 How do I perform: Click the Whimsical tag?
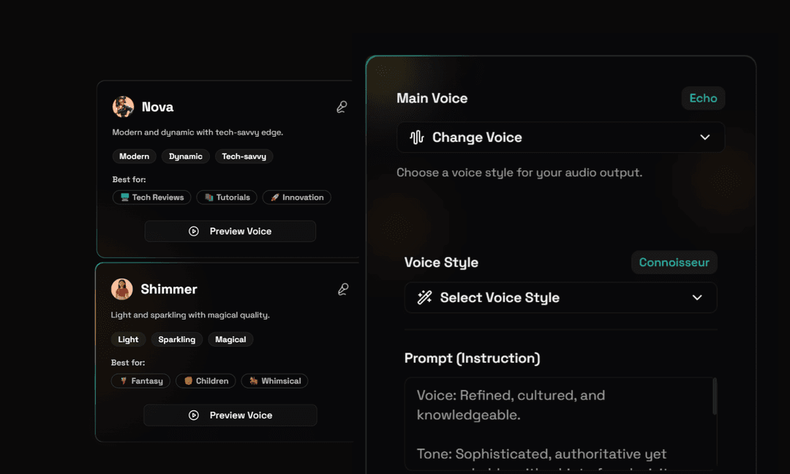(274, 381)
